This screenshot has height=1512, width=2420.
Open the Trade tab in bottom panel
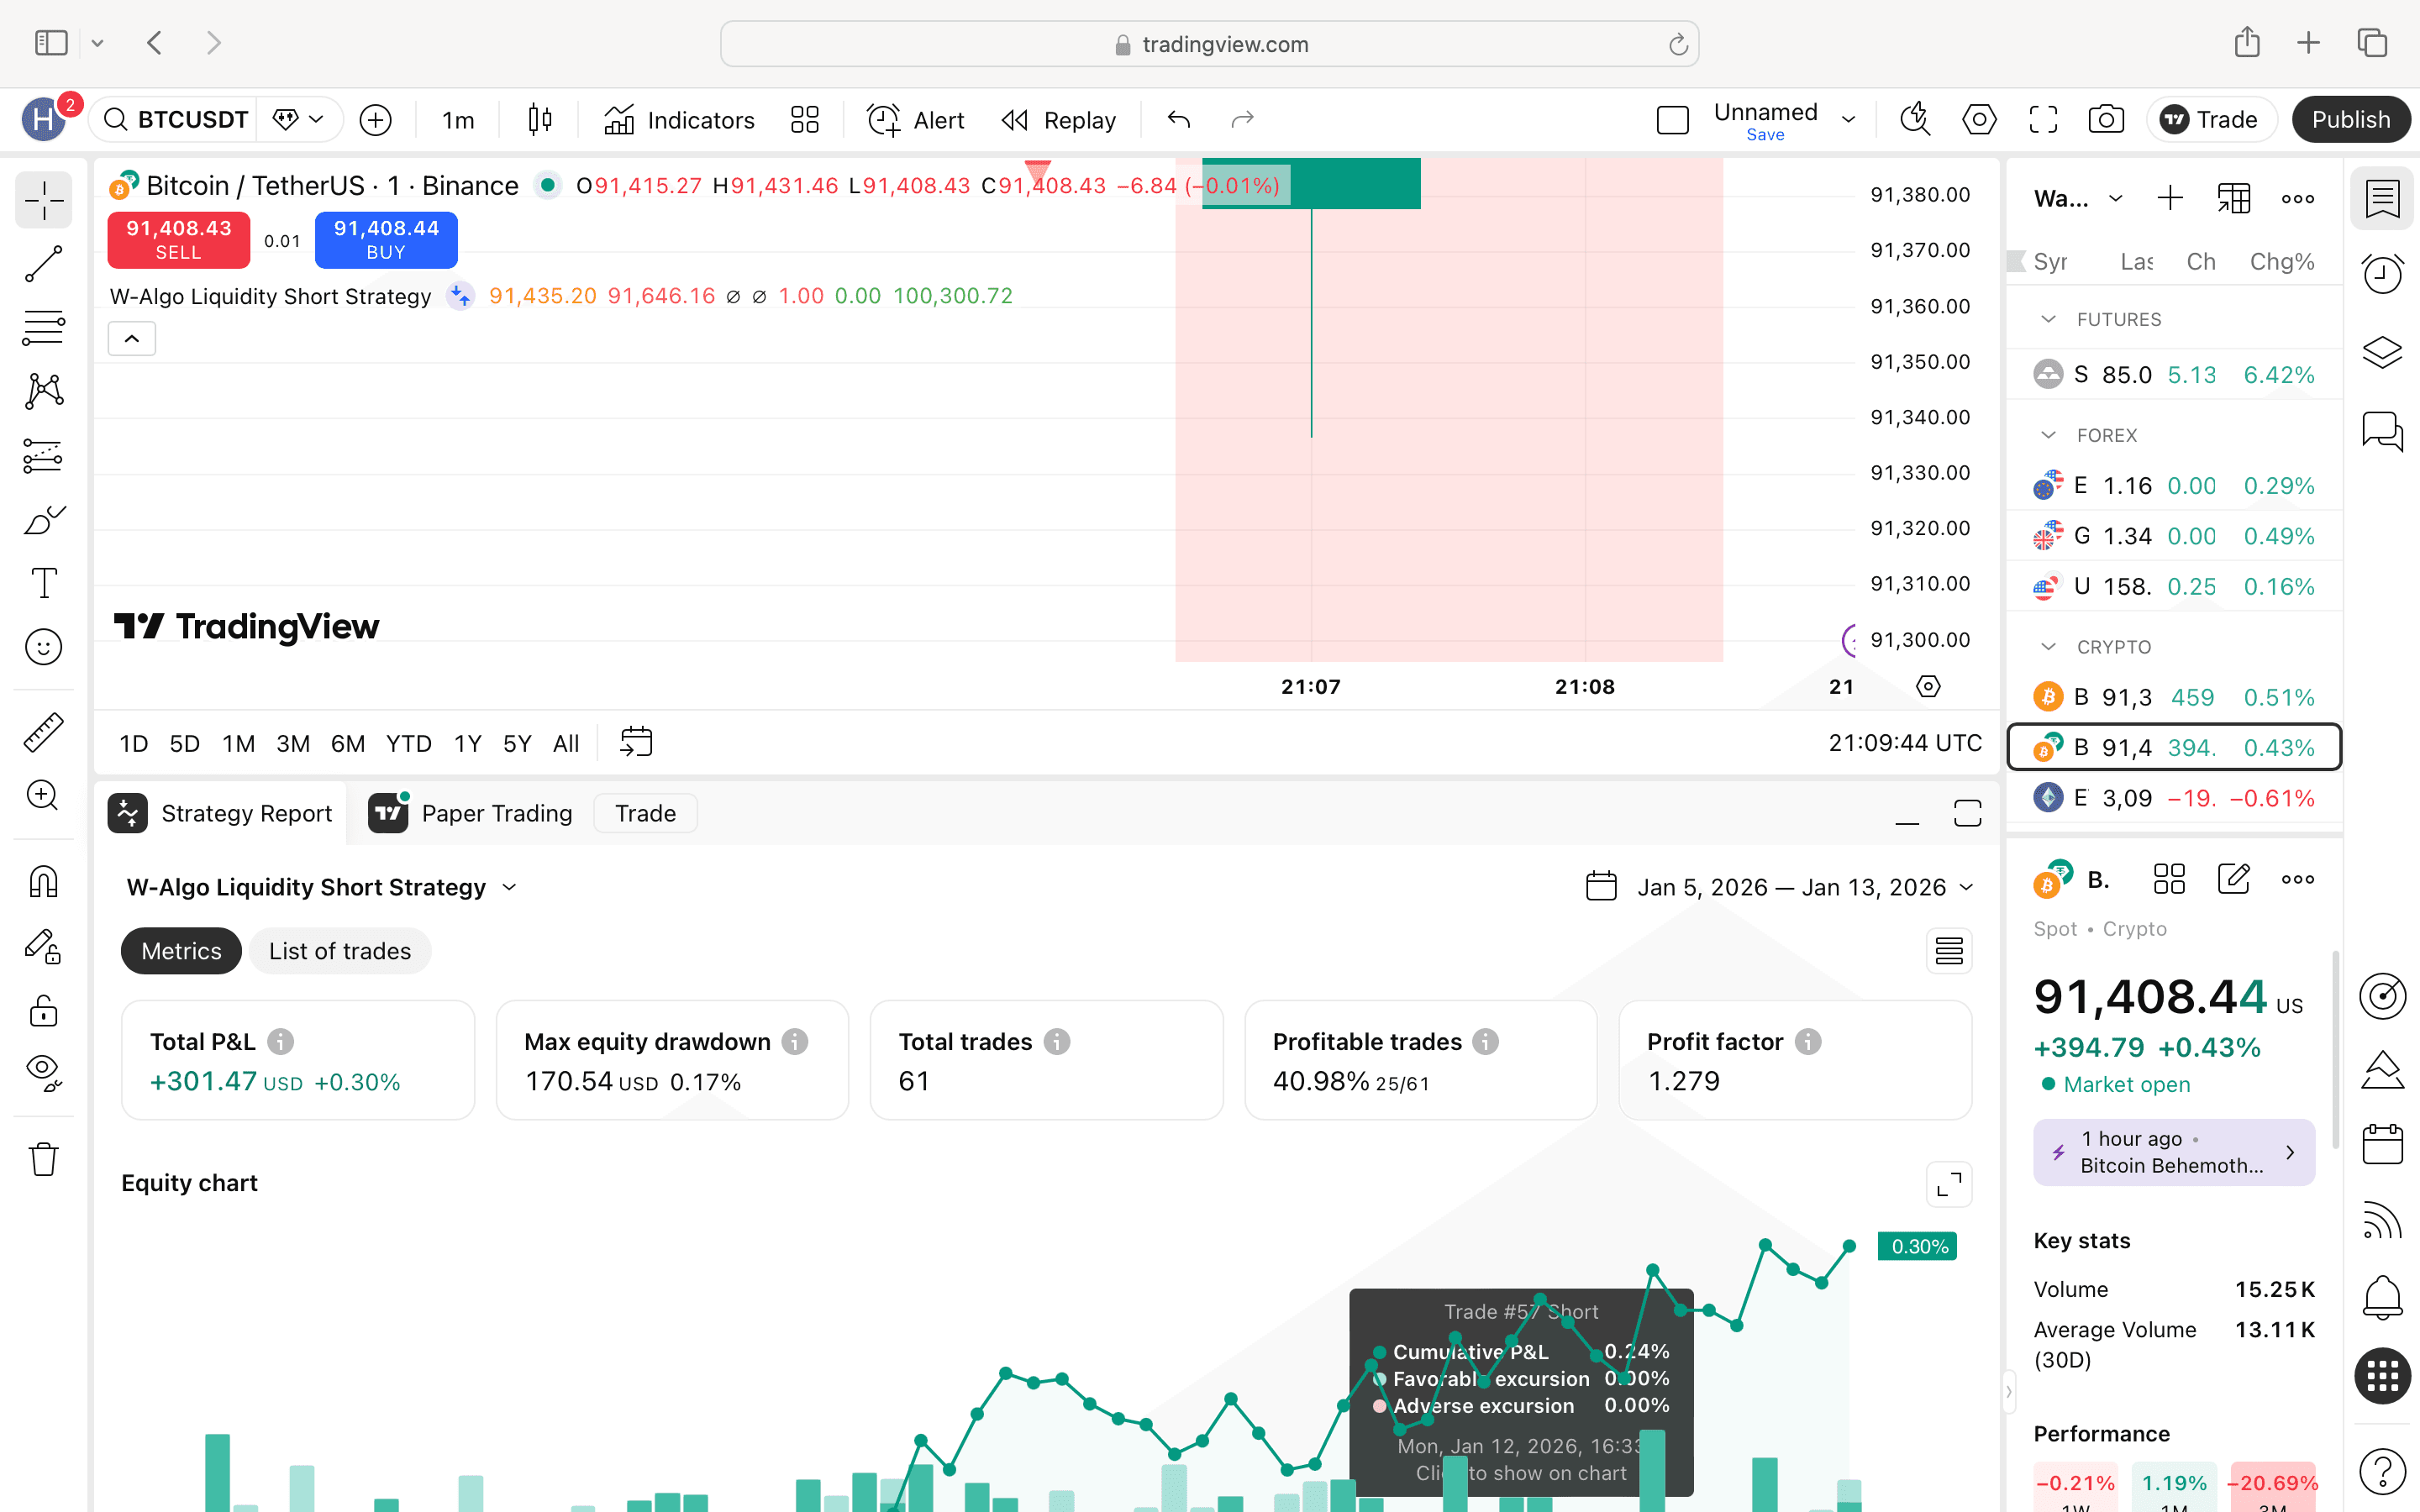[645, 813]
